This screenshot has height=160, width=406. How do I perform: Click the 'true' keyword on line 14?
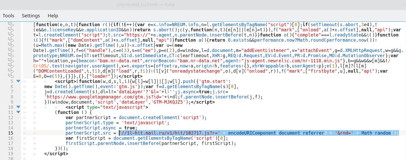[129, 128]
